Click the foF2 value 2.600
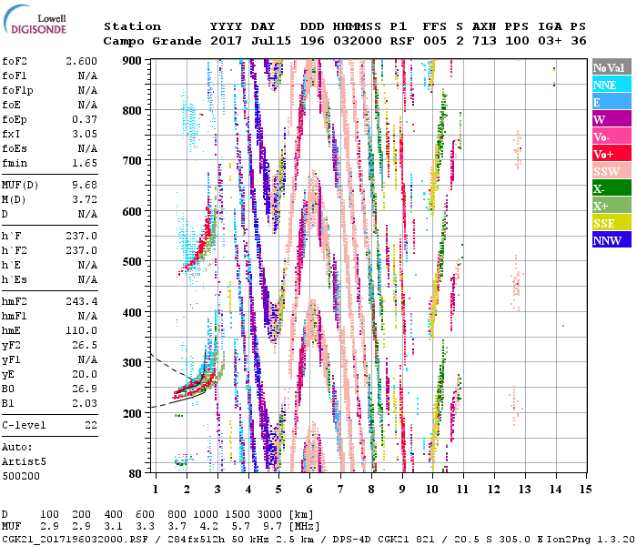The width and height of the screenshot is (637, 546). point(81,61)
